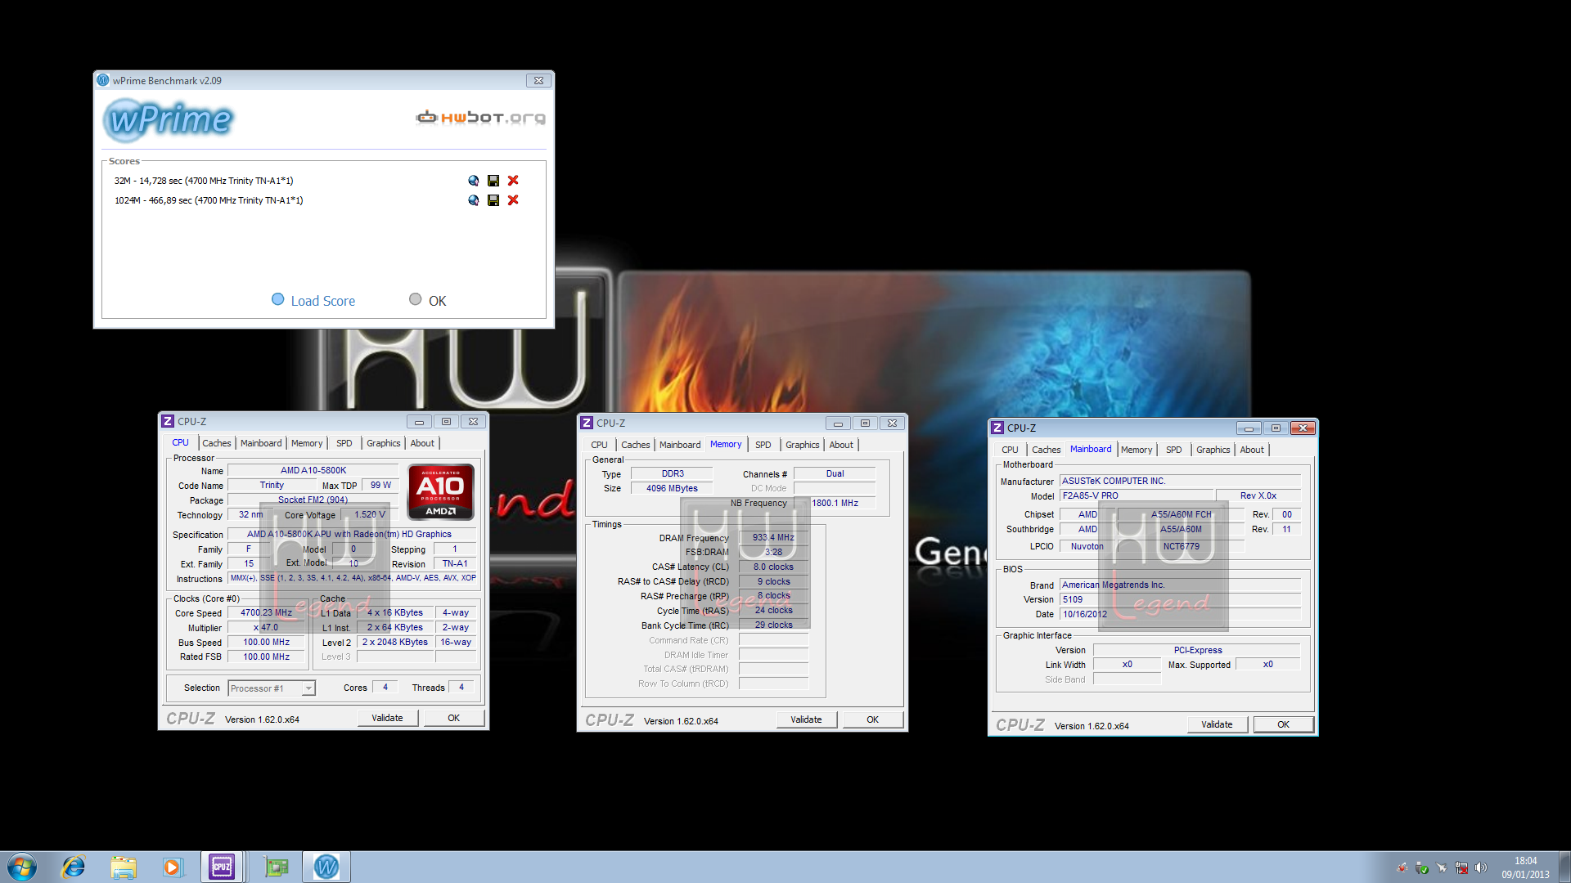
Task: Open the green chip taskbar application
Action: [x=277, y=867]
